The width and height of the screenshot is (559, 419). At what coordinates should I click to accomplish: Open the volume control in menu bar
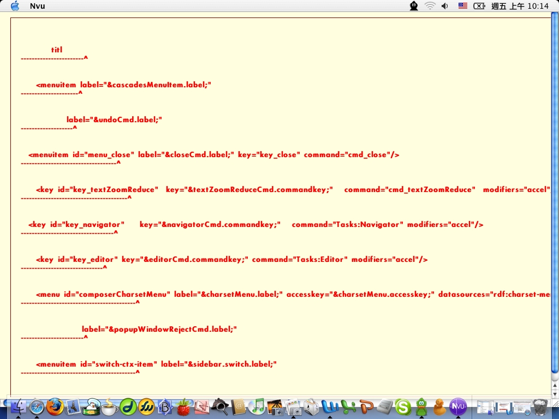pos(445,6)
